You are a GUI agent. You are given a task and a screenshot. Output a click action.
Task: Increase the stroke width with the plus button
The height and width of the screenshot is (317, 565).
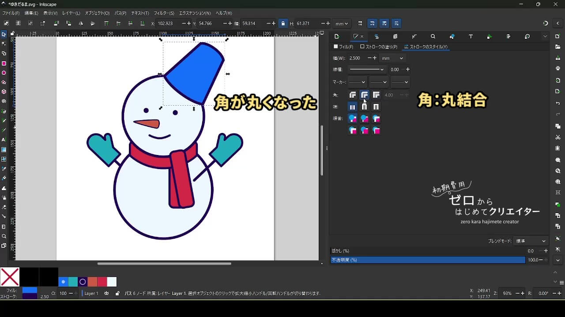pyautogui.click(x=374, y=58)
